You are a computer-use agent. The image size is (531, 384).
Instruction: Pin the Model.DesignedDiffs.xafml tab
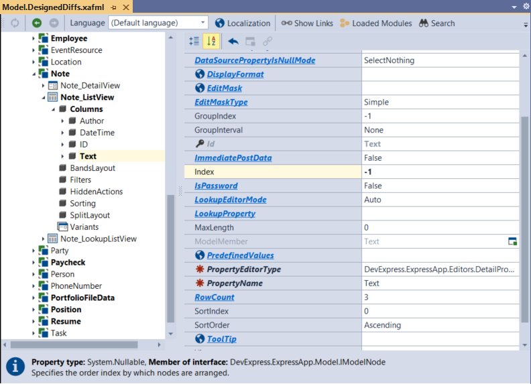(x=114, y=7)
